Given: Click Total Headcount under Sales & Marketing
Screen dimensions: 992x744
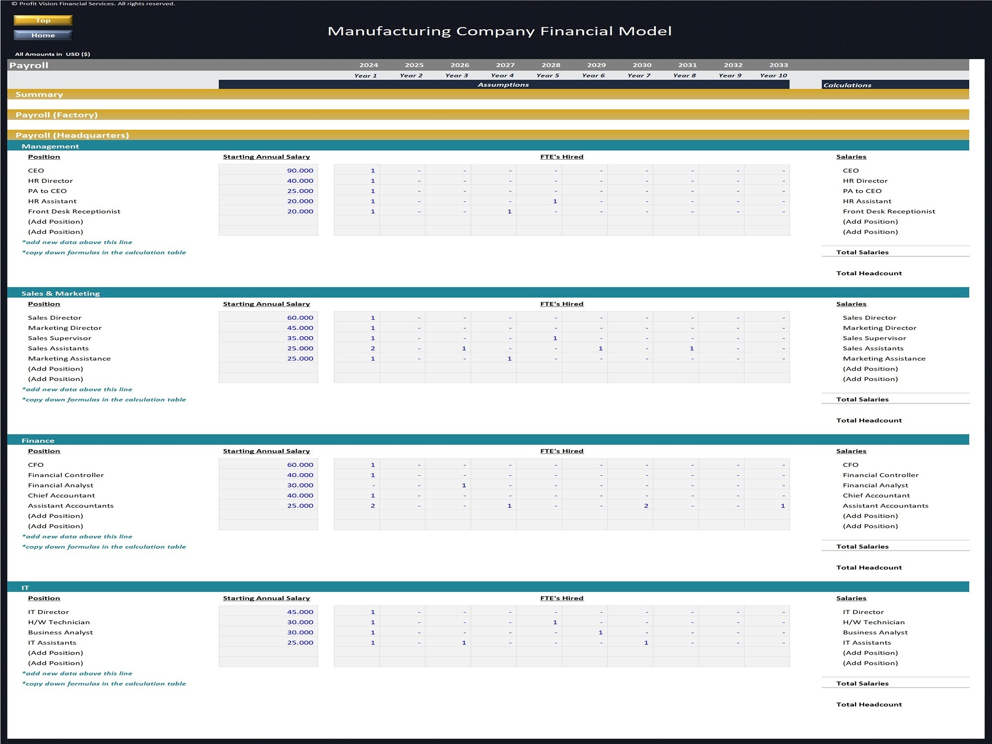Looking at the screenshot, I should [869, 420].
